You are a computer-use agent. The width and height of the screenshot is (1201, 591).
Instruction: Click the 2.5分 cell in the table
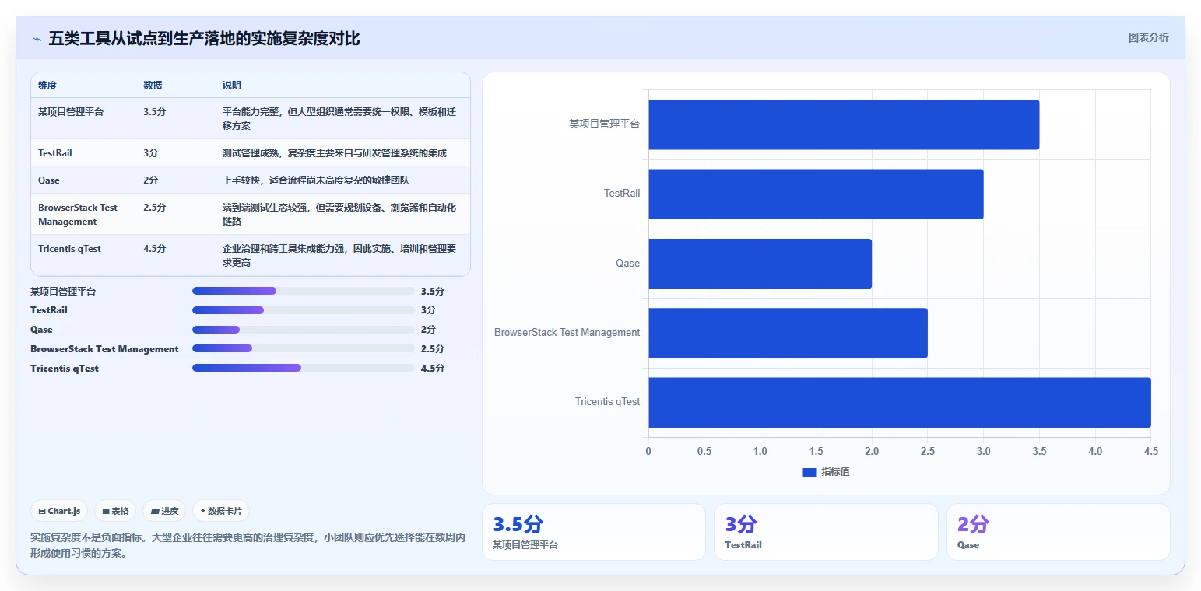(154, 208)
